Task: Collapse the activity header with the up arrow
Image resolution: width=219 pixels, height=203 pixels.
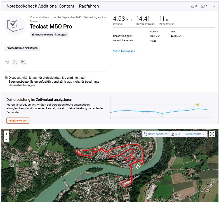Action: [x=214, y=6]
